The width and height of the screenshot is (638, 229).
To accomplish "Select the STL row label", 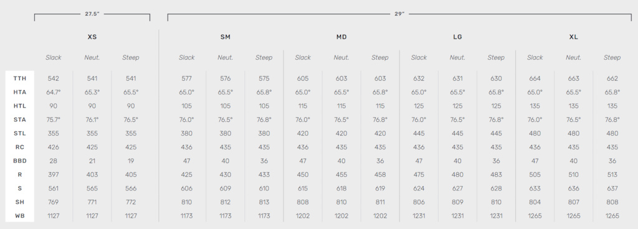I will 19,133.
